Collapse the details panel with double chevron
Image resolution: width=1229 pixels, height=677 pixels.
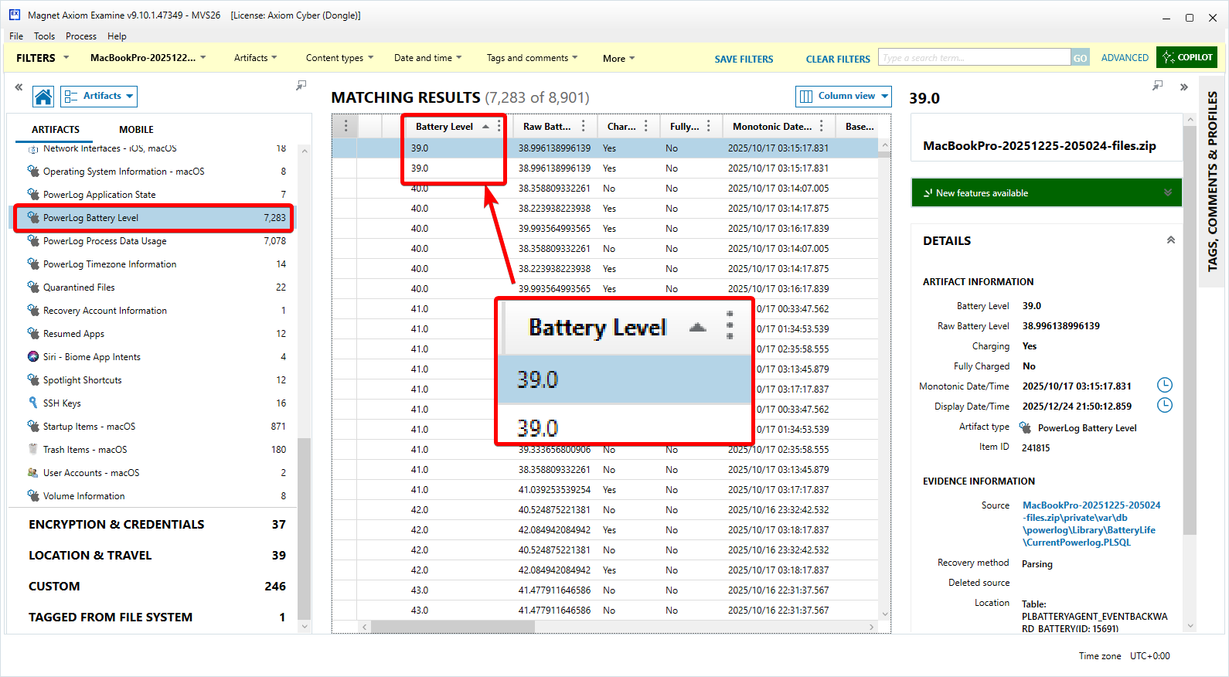click(1184, 87)
